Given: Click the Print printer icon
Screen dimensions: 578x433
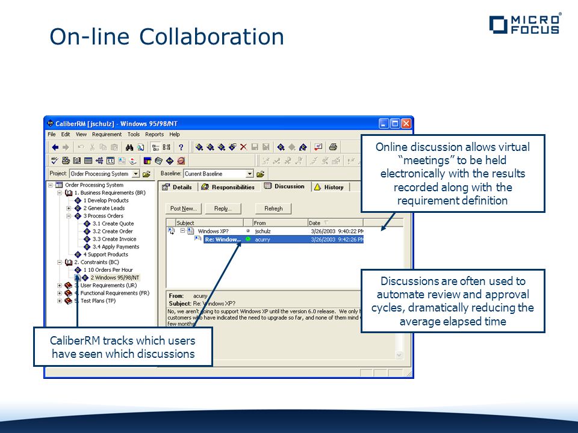Looking at the screenshot, I should [x=333, y=147].
